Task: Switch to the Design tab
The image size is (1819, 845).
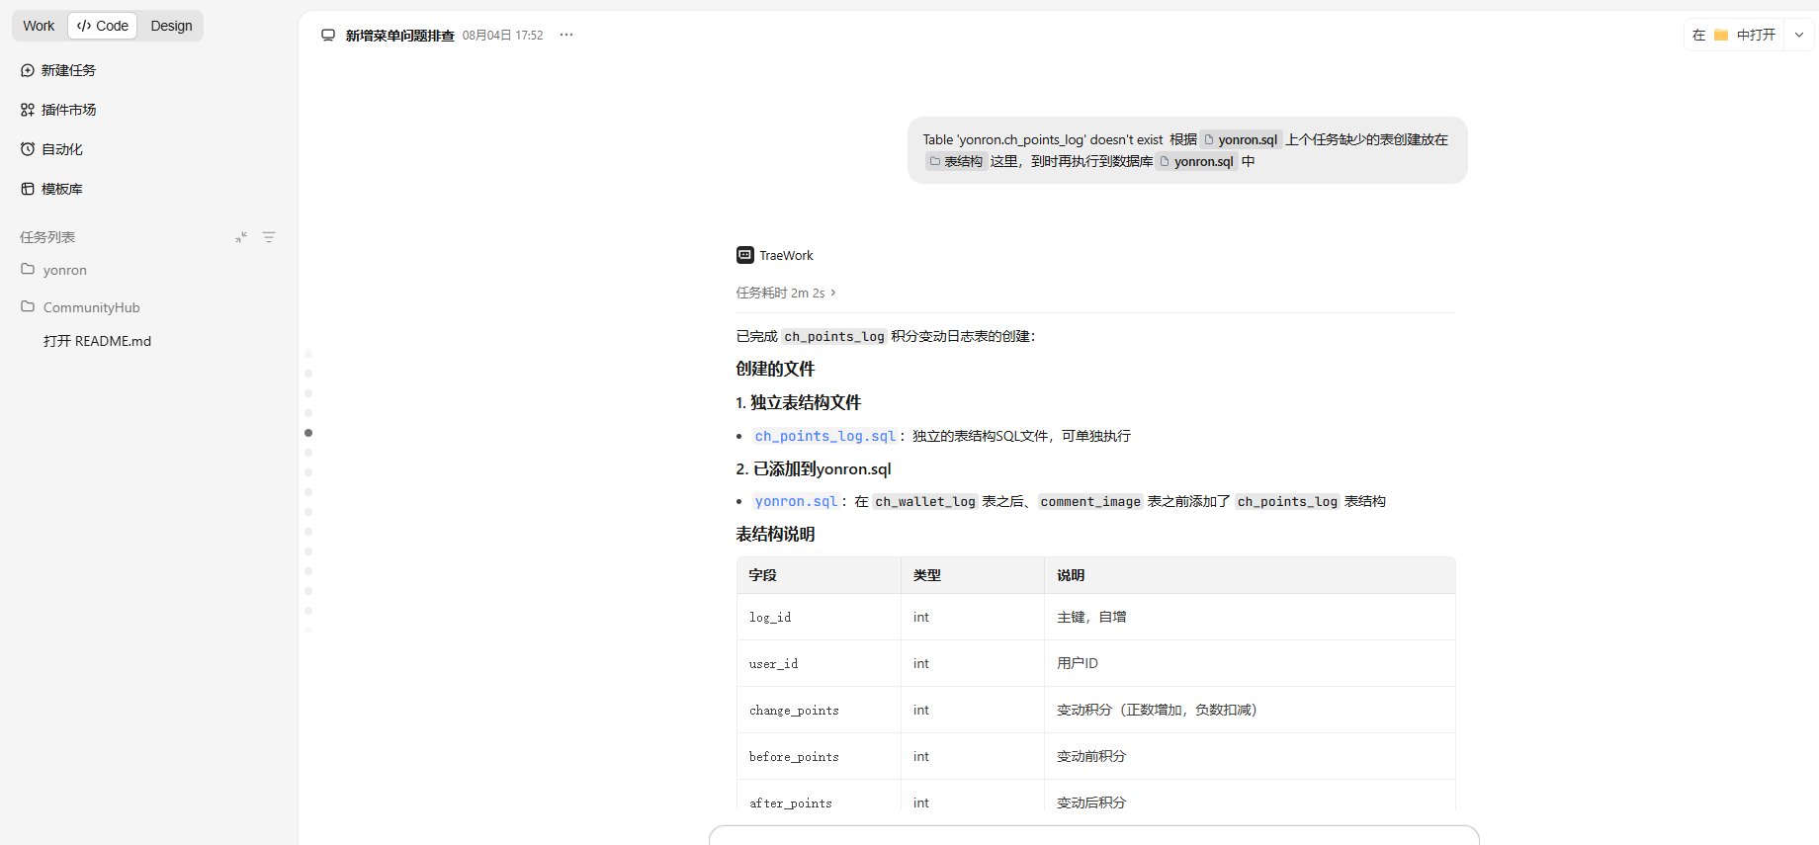Action: coord(171,26)
